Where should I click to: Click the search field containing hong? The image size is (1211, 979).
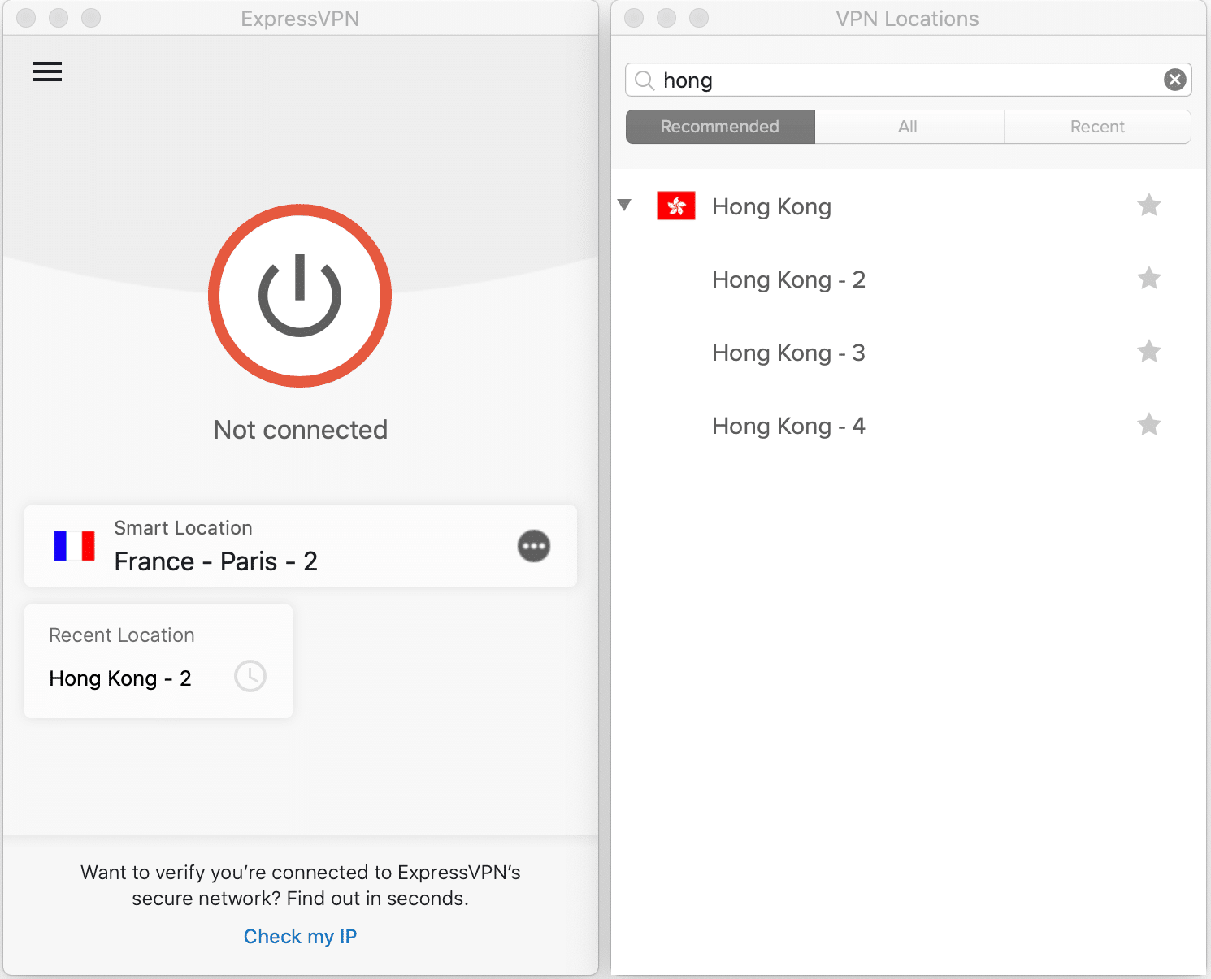[908, 80]
